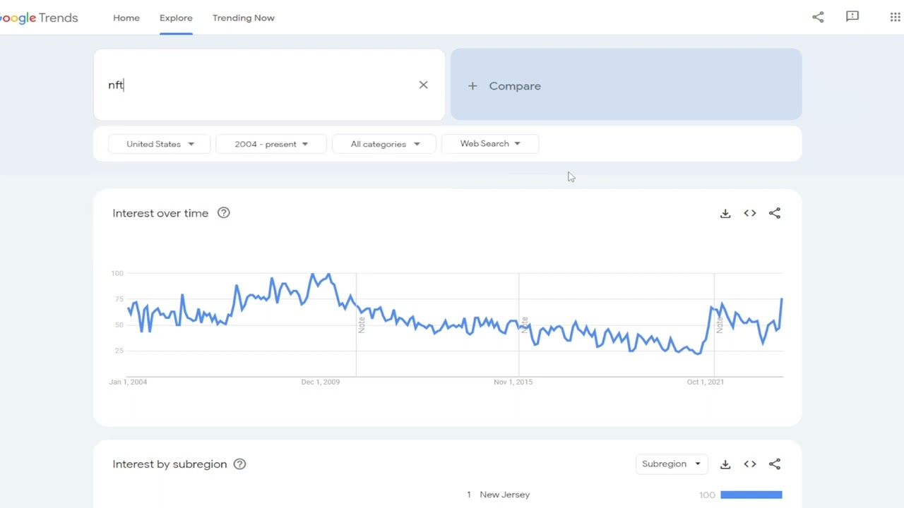Embed the Interest over time chart
The image size is (904, 508).
pos(750,213)
